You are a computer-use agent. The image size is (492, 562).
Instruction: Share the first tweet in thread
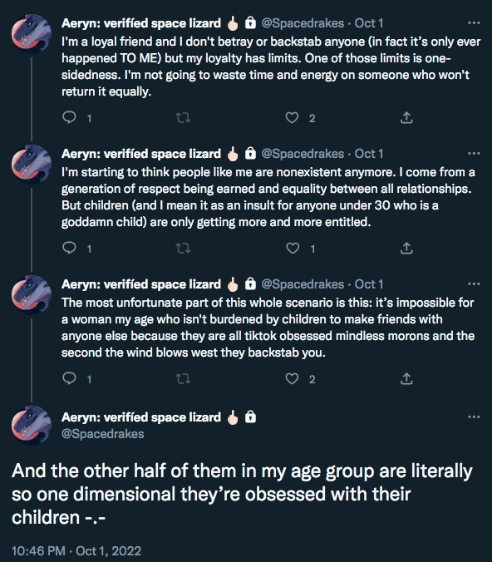pyautogui.click(x=406, y=117)
